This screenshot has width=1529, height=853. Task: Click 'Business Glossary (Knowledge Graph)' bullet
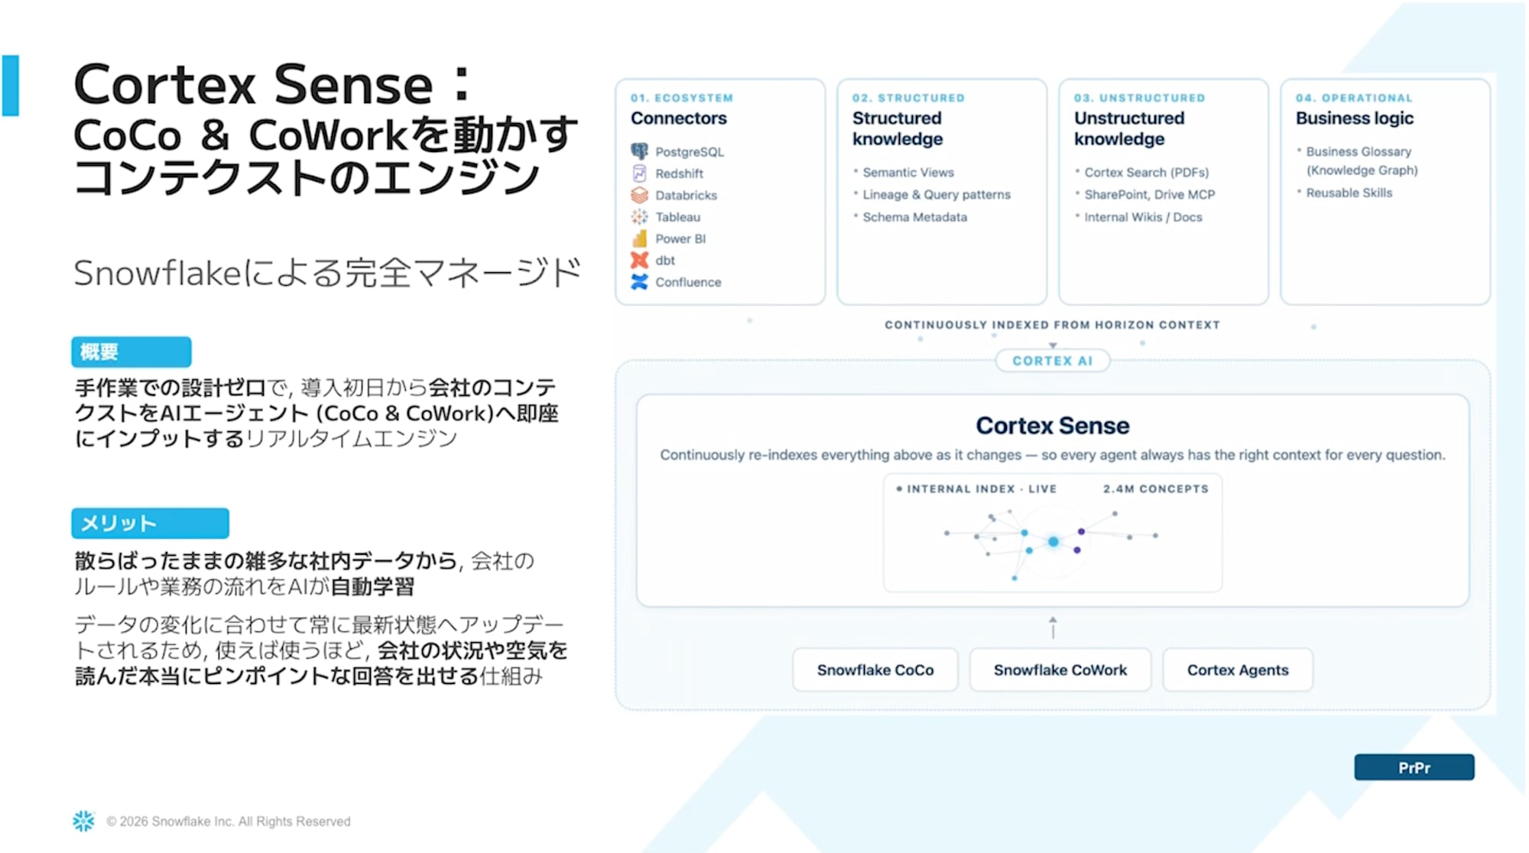[1362, 161]
